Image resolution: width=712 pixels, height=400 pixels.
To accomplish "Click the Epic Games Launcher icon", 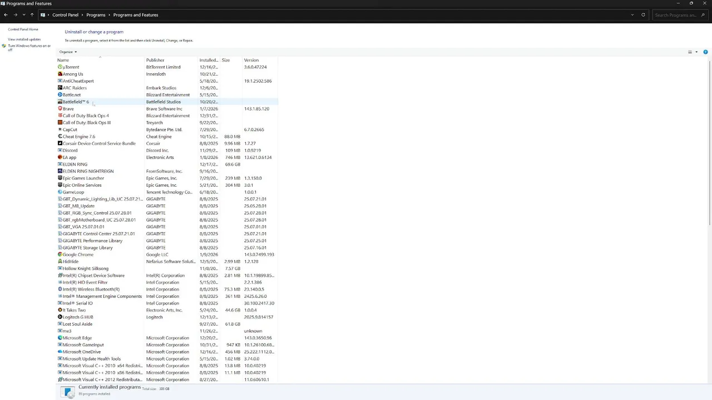I will [60, 178].
